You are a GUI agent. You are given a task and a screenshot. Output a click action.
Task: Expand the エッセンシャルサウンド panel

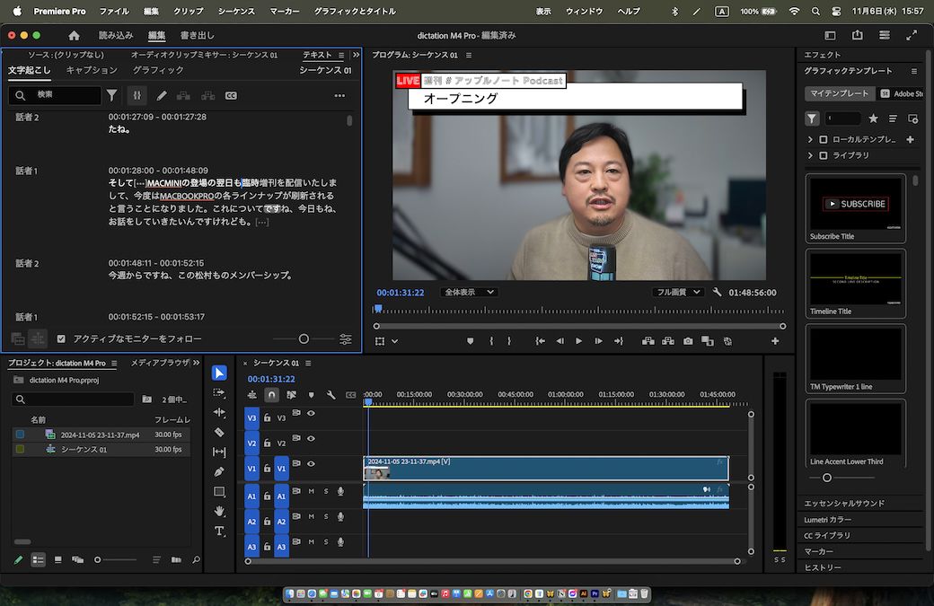click(844, 504)
